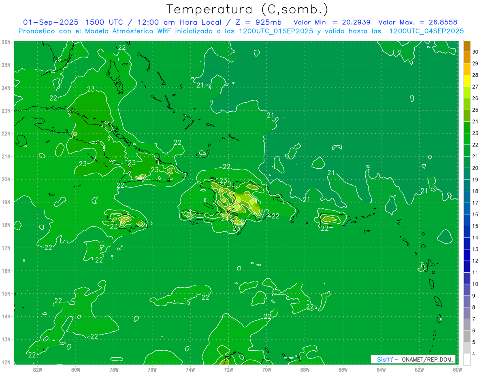Click the "82W" longitude label
Viewport: 486px width, 375px height.
37,369
